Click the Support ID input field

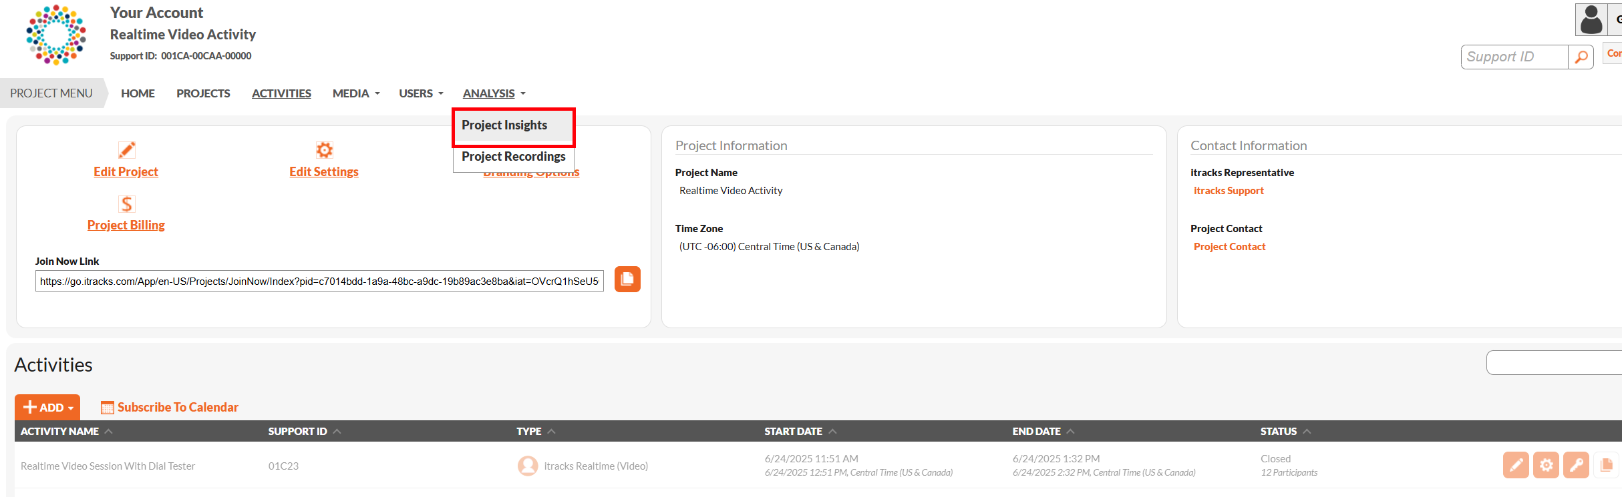tap(1514, 57)
